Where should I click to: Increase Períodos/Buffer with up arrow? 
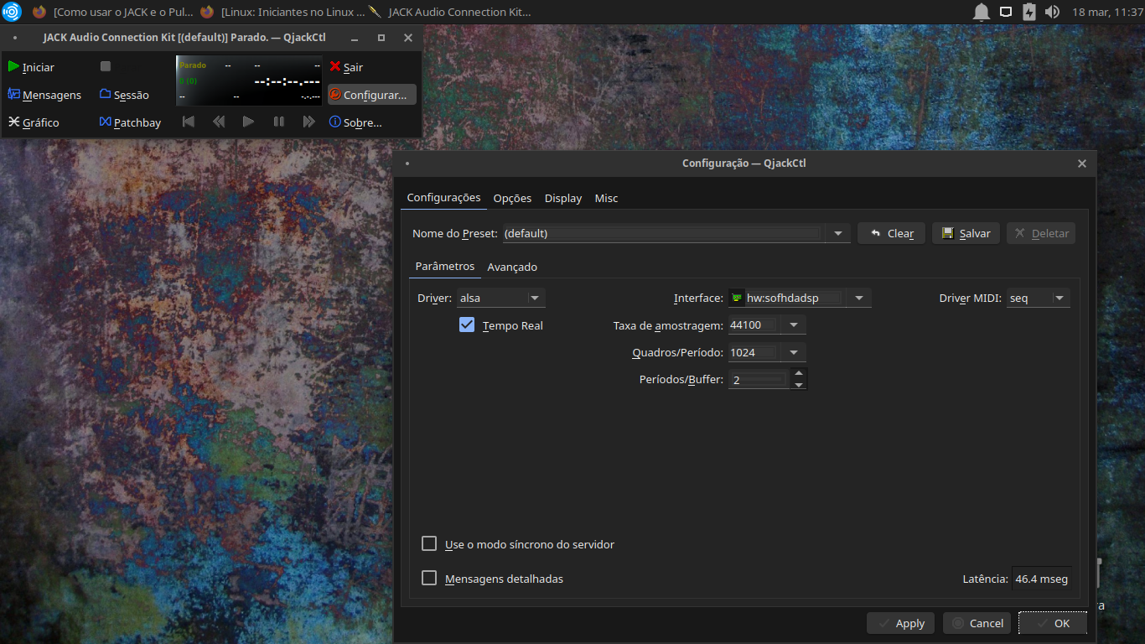click(799, 374)
